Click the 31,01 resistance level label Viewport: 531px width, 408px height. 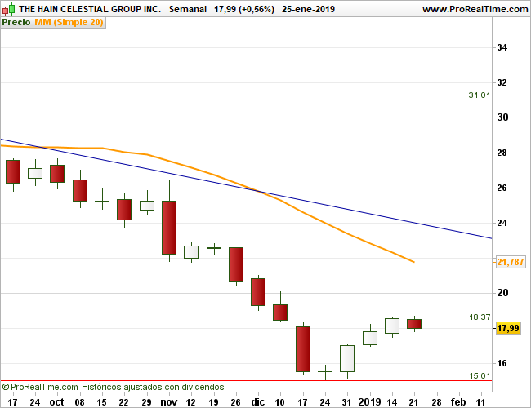pyautogui.click(x=480, y=95)
